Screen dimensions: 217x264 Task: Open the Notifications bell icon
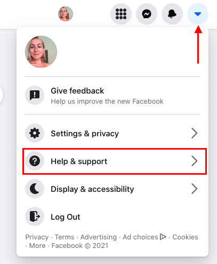click(x=172, y=14)
